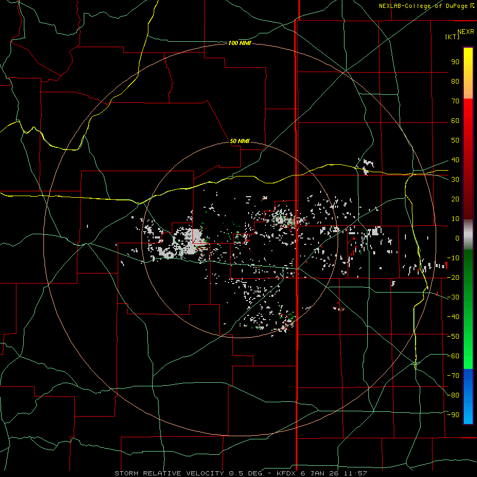The image size is (477, 477).
Task: Click the positive 20 scale value
Action: pos(455,199)
